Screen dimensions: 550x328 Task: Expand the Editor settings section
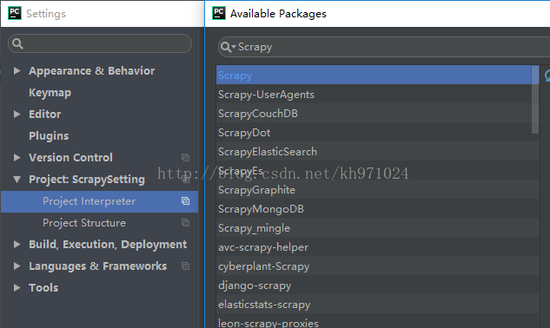(x=17, y=115)
